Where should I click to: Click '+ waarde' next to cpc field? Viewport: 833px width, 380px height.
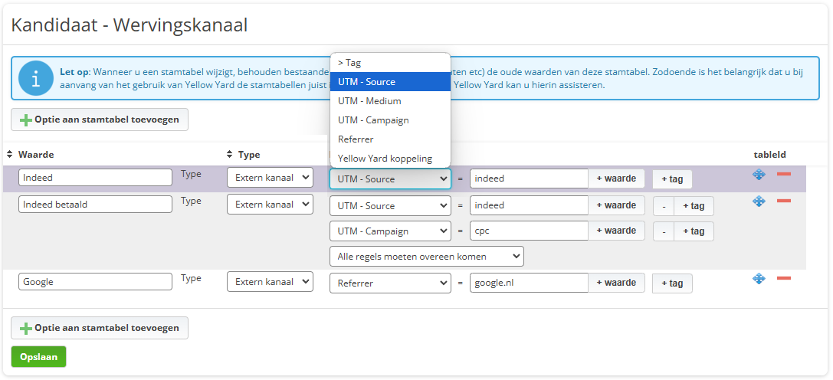616,231
